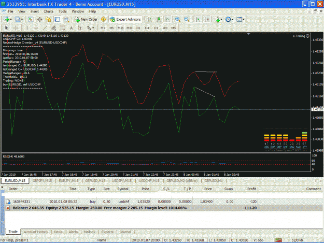Image resolution: width=324 pixels, height=243 pixels.
Task: Select the Crosshair tool
Action: 16,28
